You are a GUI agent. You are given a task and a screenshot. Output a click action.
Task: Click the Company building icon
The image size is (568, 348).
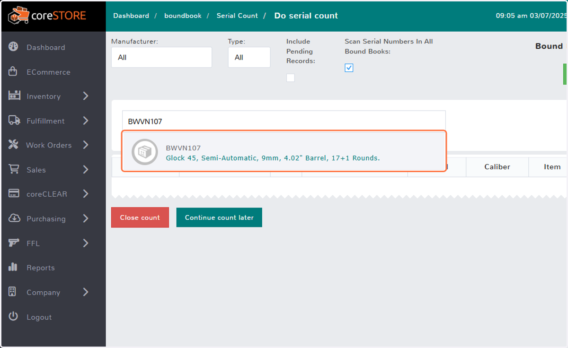coord(13,292)
